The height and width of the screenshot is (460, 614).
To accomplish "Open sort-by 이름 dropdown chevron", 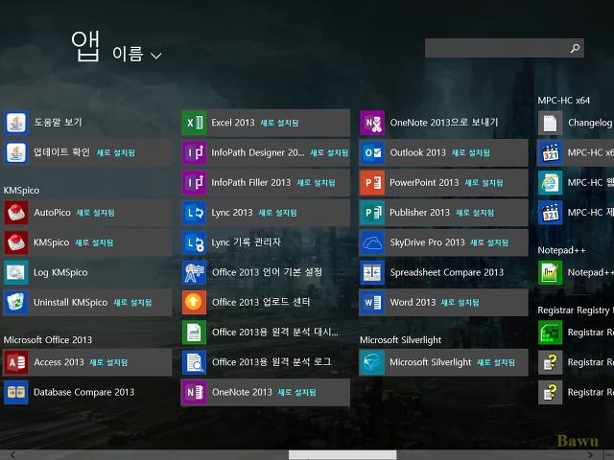I will click(x=156, y=56).
